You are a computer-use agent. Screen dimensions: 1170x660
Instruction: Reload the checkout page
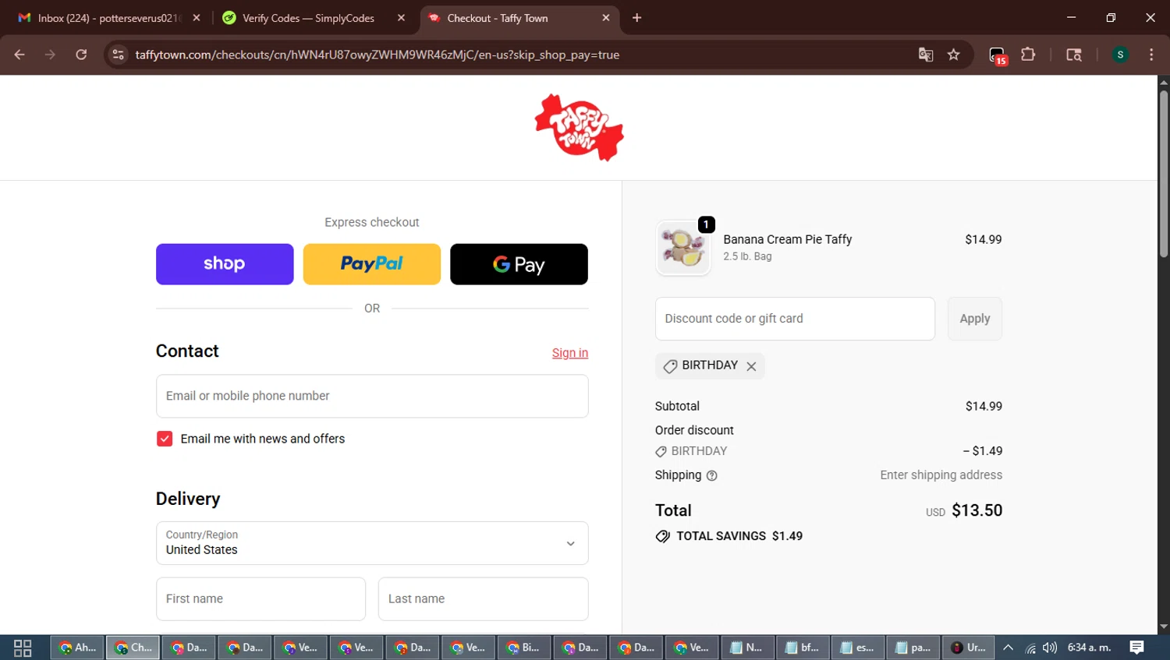[x=81, y=55]
